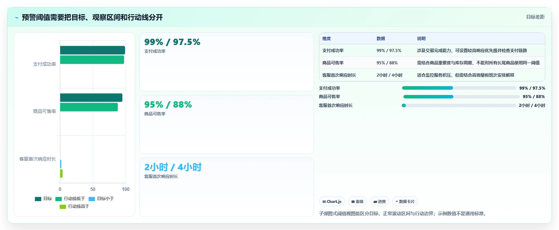Click the 99% / 97.5% value beside progress bar
Viewport: 559px width, 230px height.
532,88
